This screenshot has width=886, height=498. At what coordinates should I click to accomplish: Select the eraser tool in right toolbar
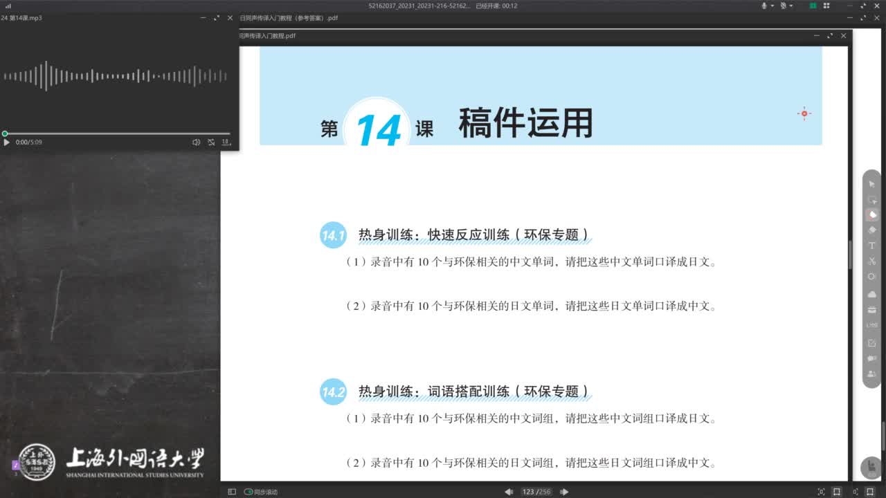tap(872, 230)
